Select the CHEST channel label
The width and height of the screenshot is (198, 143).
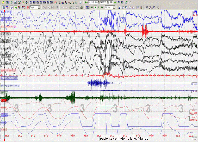[x=4, y=115]
